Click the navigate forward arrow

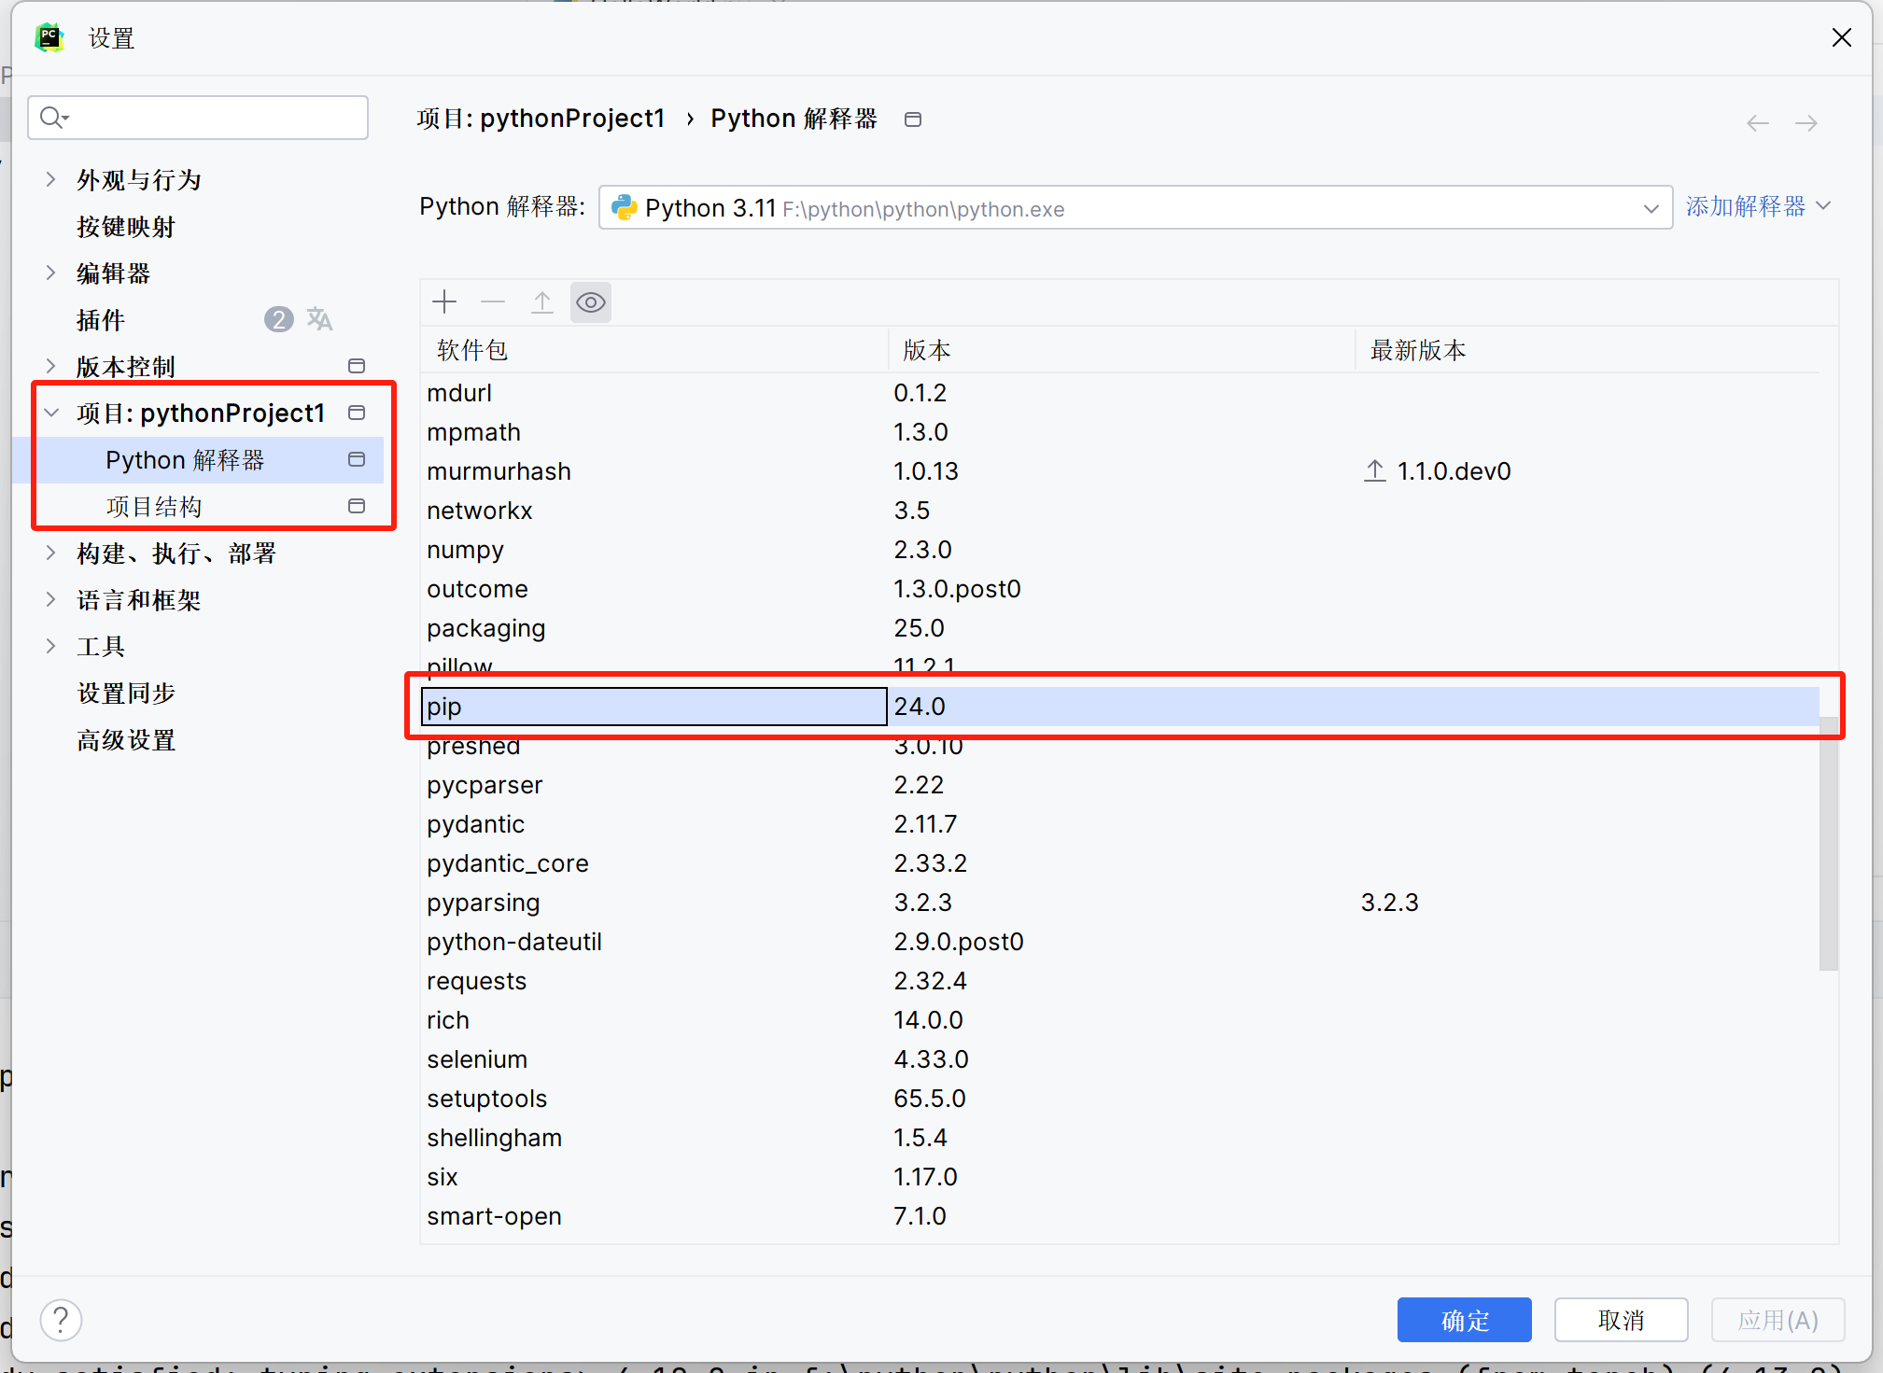click(x=1806, y=123)
